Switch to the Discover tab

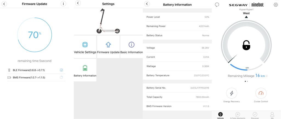255,115
